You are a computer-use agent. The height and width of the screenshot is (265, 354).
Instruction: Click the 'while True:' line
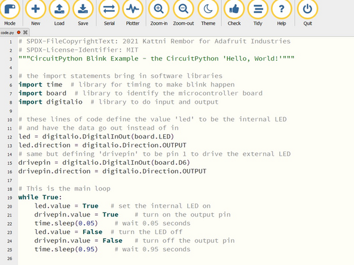[40, 197]
